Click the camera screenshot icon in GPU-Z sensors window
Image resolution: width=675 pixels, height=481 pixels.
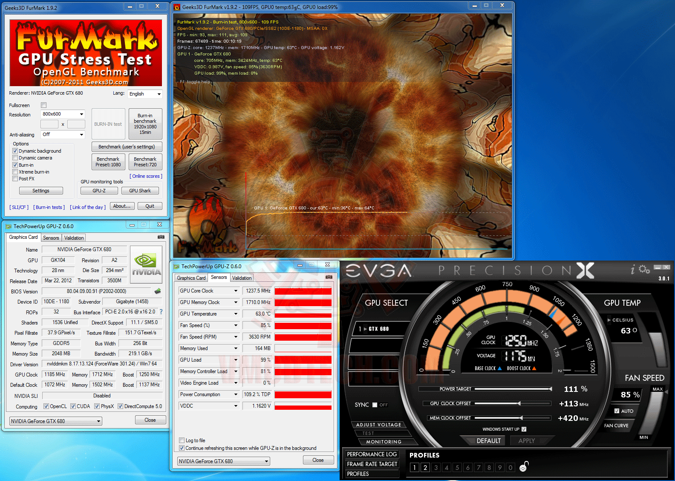[x=329, y=277]
